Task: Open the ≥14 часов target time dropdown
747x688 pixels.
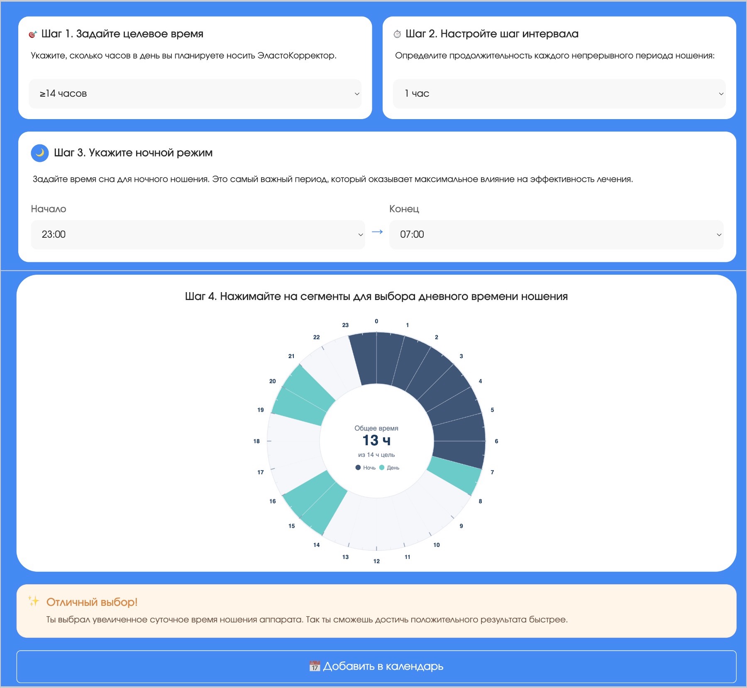Action: pyautogui.click(x=195, y=94)
